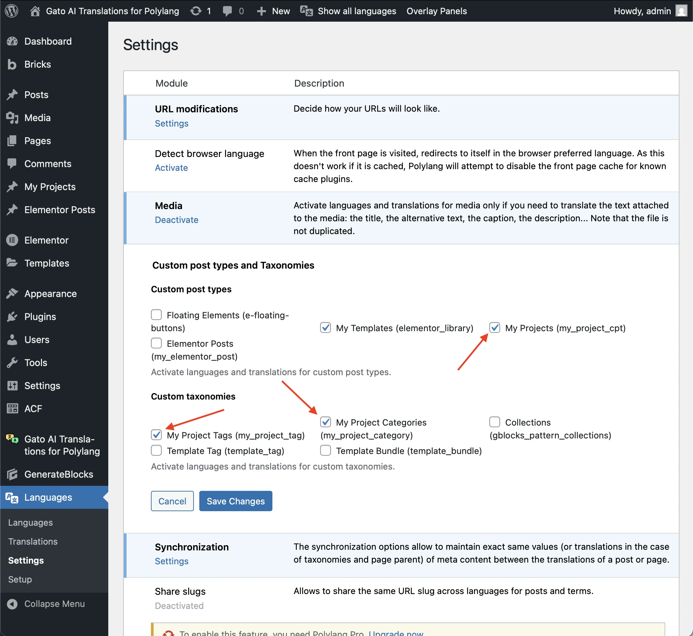Viewport: 693px width, 636px height.
Task: Open Elementor from the sidebar icon
Action: 12,240
